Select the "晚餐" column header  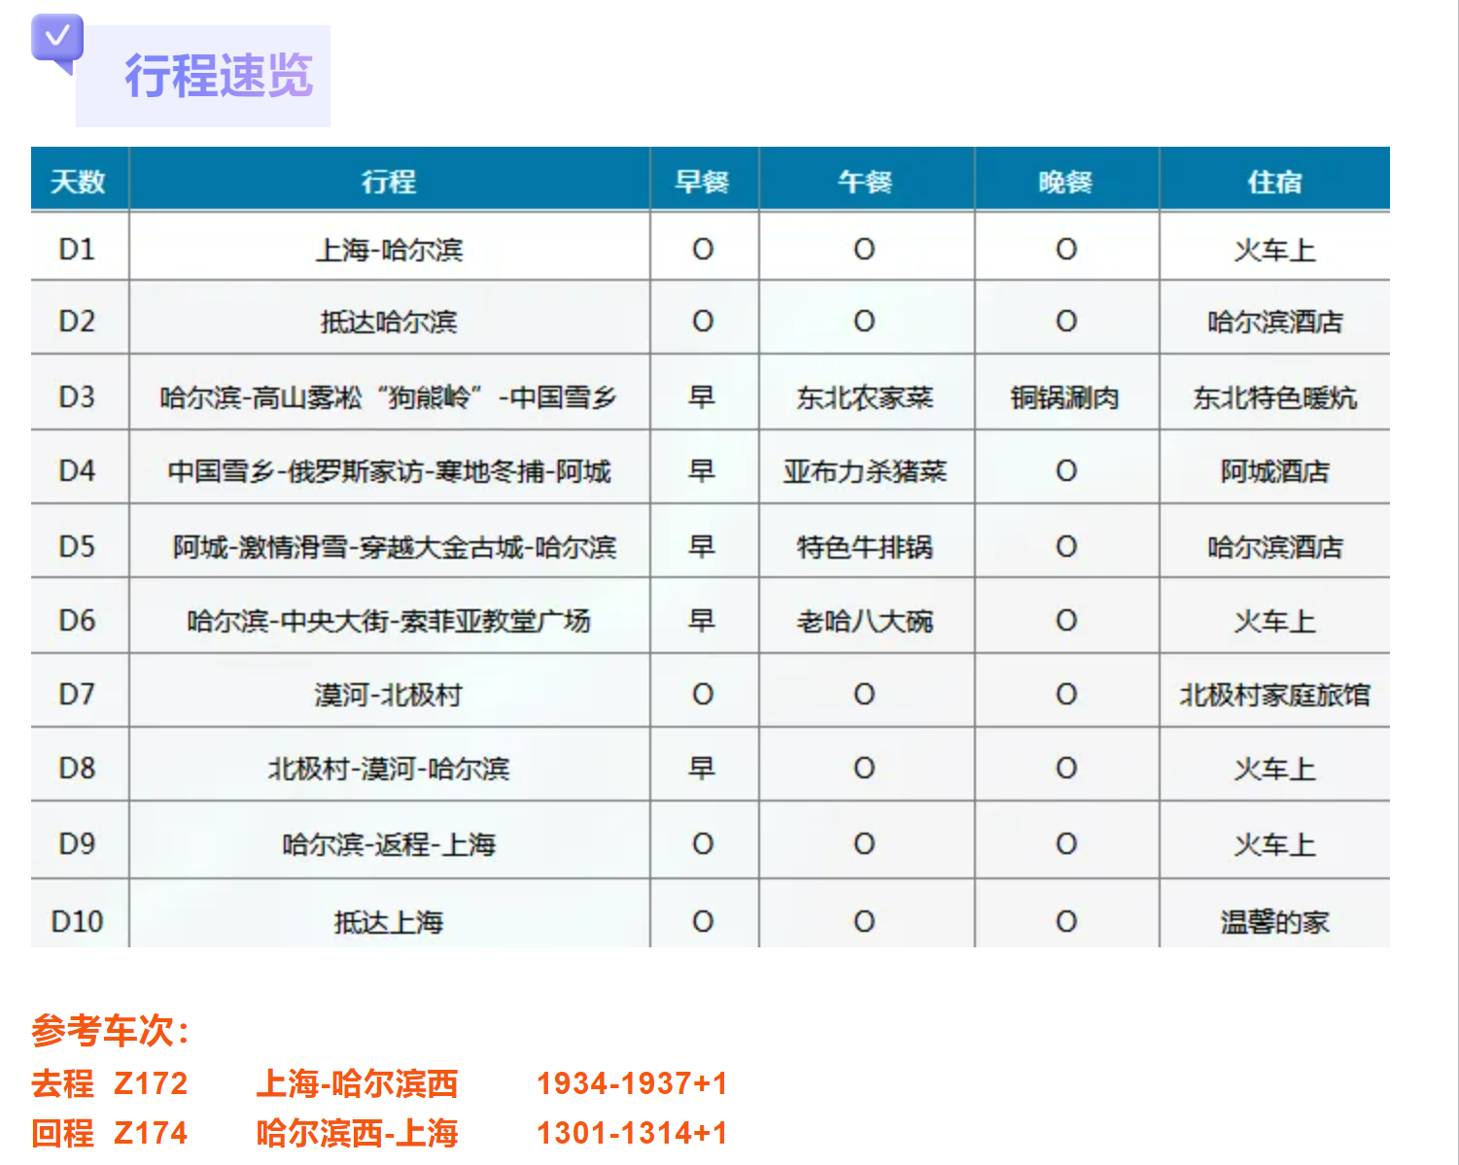(1065, 181)
